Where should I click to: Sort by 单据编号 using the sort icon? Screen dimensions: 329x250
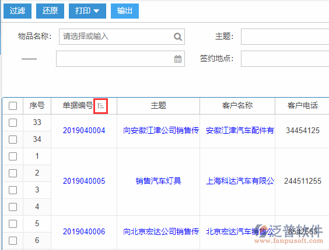100,106
